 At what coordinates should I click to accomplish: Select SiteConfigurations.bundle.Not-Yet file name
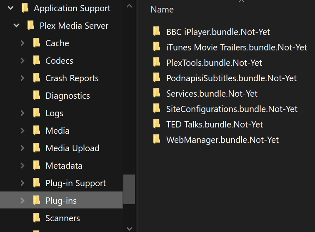click(x=232, y=109)
